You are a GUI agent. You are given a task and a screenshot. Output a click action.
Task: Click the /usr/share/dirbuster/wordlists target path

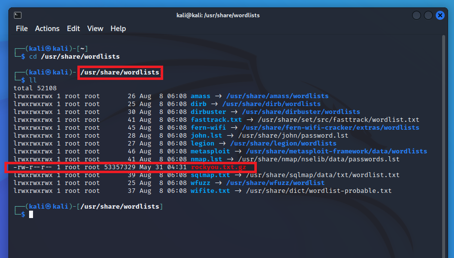point(301,111)
